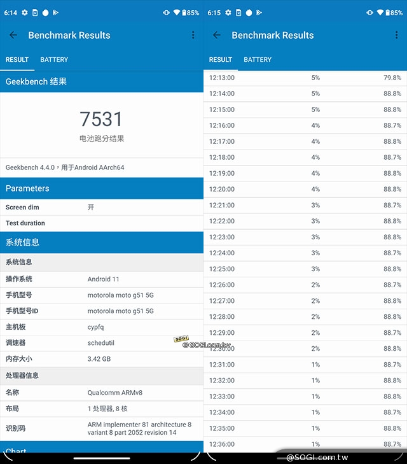Tap Wi-Fi status icon on 6:14 screen

point(176,13)
